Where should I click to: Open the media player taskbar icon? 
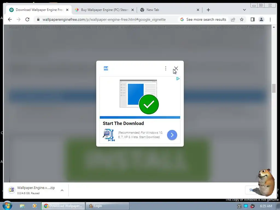pos(35,206)
